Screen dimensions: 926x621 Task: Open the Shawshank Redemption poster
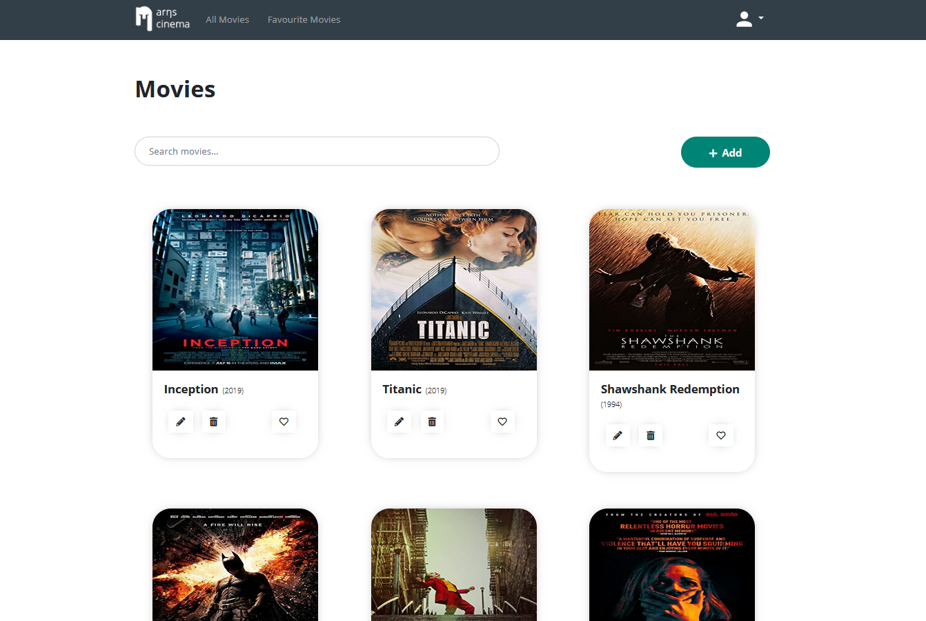click(672, 290)
